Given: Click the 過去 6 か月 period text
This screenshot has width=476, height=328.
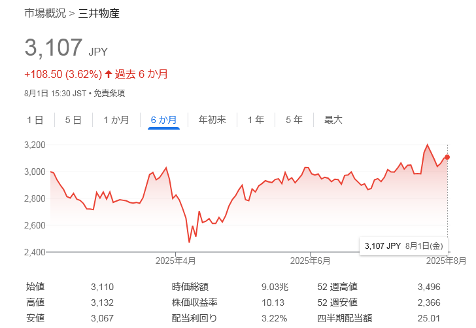Looking at the screenshot, I should point(141,74).
